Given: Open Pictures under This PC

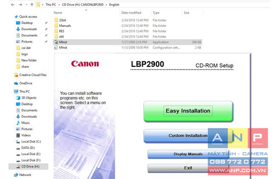Looking at the screenshot, I should [25, 129].
